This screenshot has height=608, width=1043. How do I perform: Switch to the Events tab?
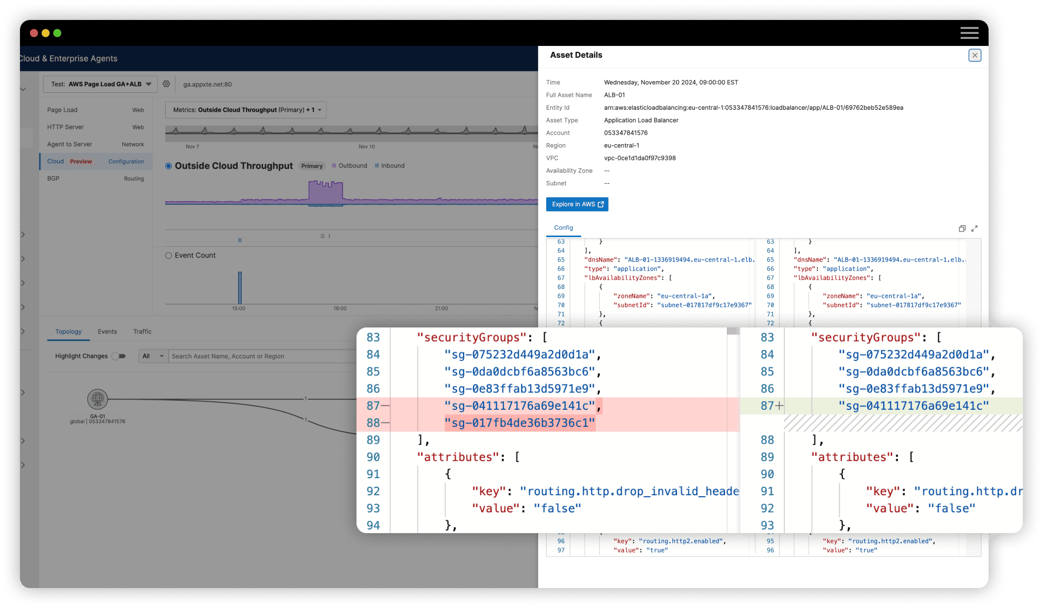click(107, 331)
